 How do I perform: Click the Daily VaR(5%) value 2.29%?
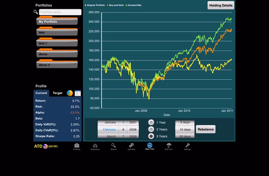75,125
